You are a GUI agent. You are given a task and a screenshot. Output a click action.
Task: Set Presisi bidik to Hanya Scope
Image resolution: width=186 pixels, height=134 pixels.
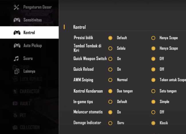coord(153,38)
